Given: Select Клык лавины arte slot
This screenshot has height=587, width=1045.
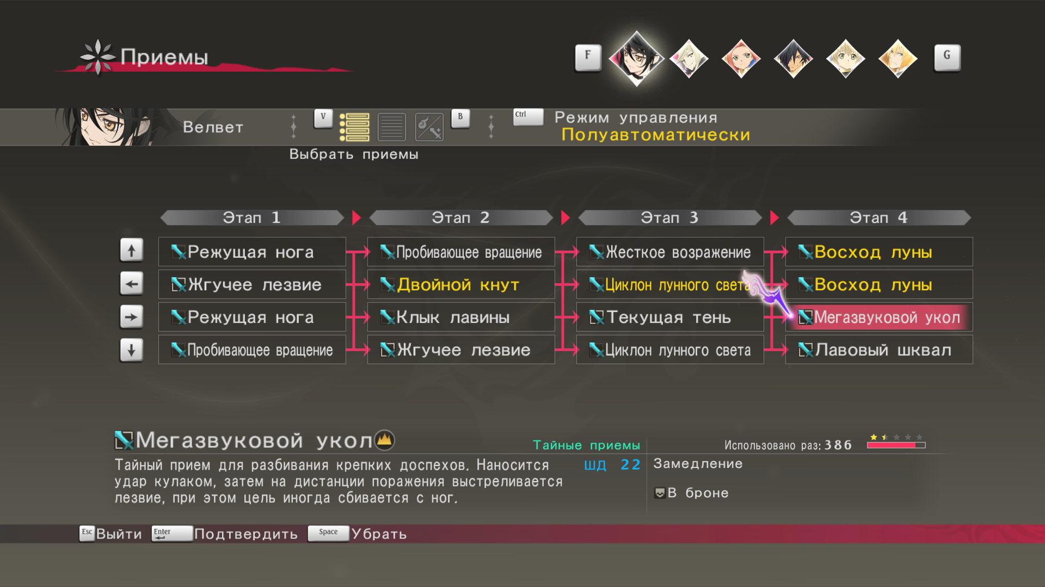Looking at the screenshot, I should (x=461, y=317).
